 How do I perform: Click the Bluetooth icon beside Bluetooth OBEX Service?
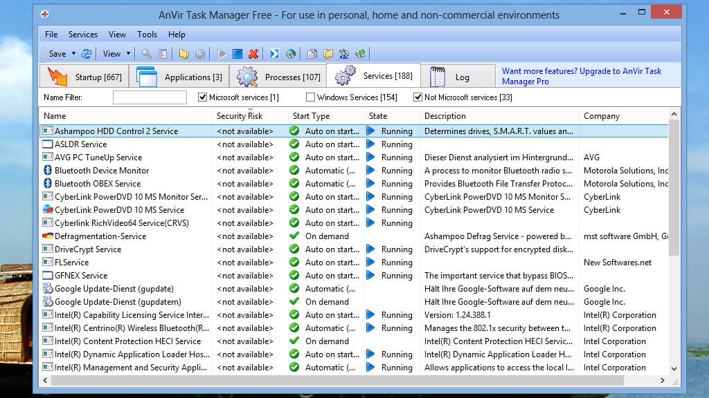[48, 184]
